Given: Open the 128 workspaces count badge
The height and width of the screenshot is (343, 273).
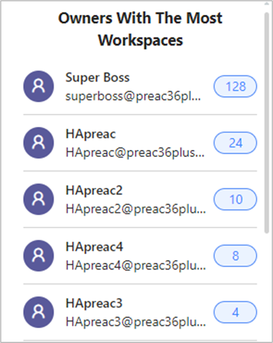Looking at the screenshot, I should (x=235, y=86).
